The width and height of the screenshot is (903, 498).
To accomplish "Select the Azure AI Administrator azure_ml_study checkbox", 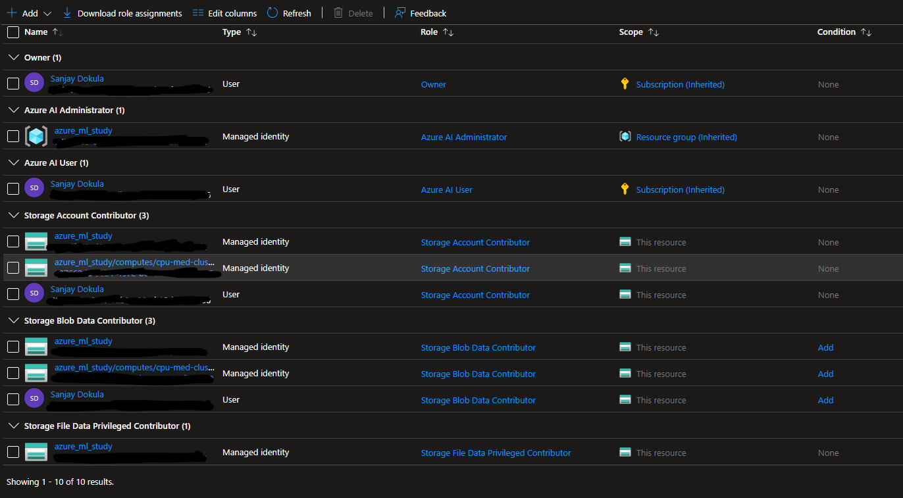I will 13,136.
